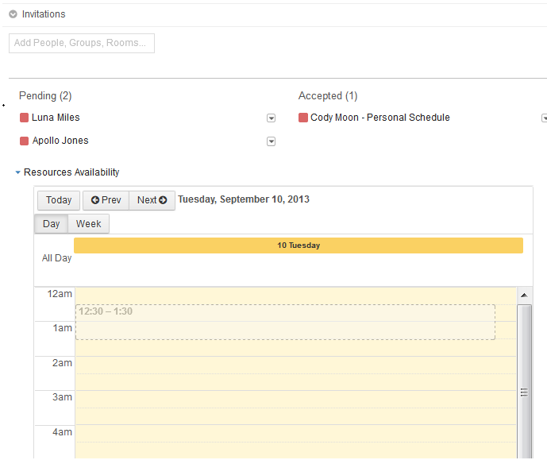Collapse the Resources Availability section
Image resolution: width=547 pixels, height=460 pixels.
click(17, 172)
